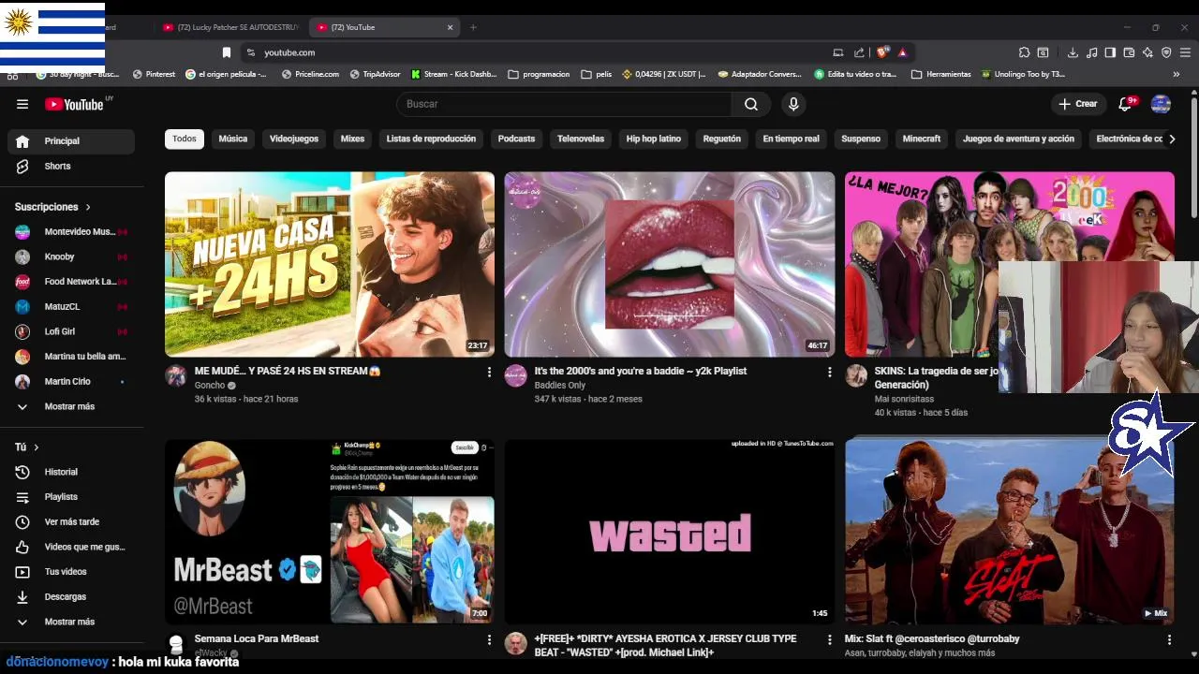Bookmark this page with bookmark icon
This screenshot has width=1199, height=674.
point(226,52)
